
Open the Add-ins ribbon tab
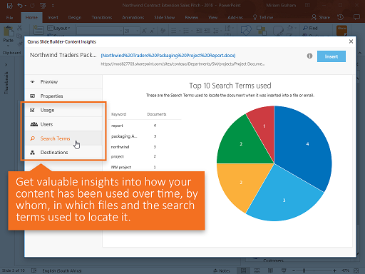pos(235,18)
